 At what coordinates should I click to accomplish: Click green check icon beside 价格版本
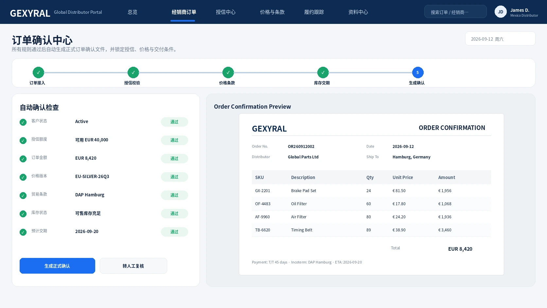tap(23, 177)
